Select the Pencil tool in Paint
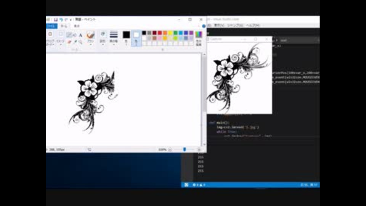The image size is (366, 206). [69, 35]
